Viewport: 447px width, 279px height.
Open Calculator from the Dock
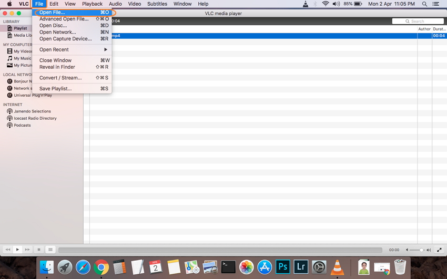(119, 267)
